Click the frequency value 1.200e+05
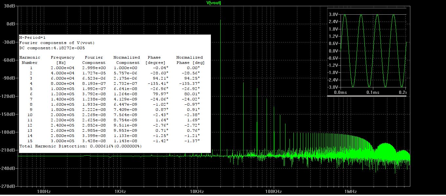The height and width of the screenshot is (196, 446). pos(63,94)
